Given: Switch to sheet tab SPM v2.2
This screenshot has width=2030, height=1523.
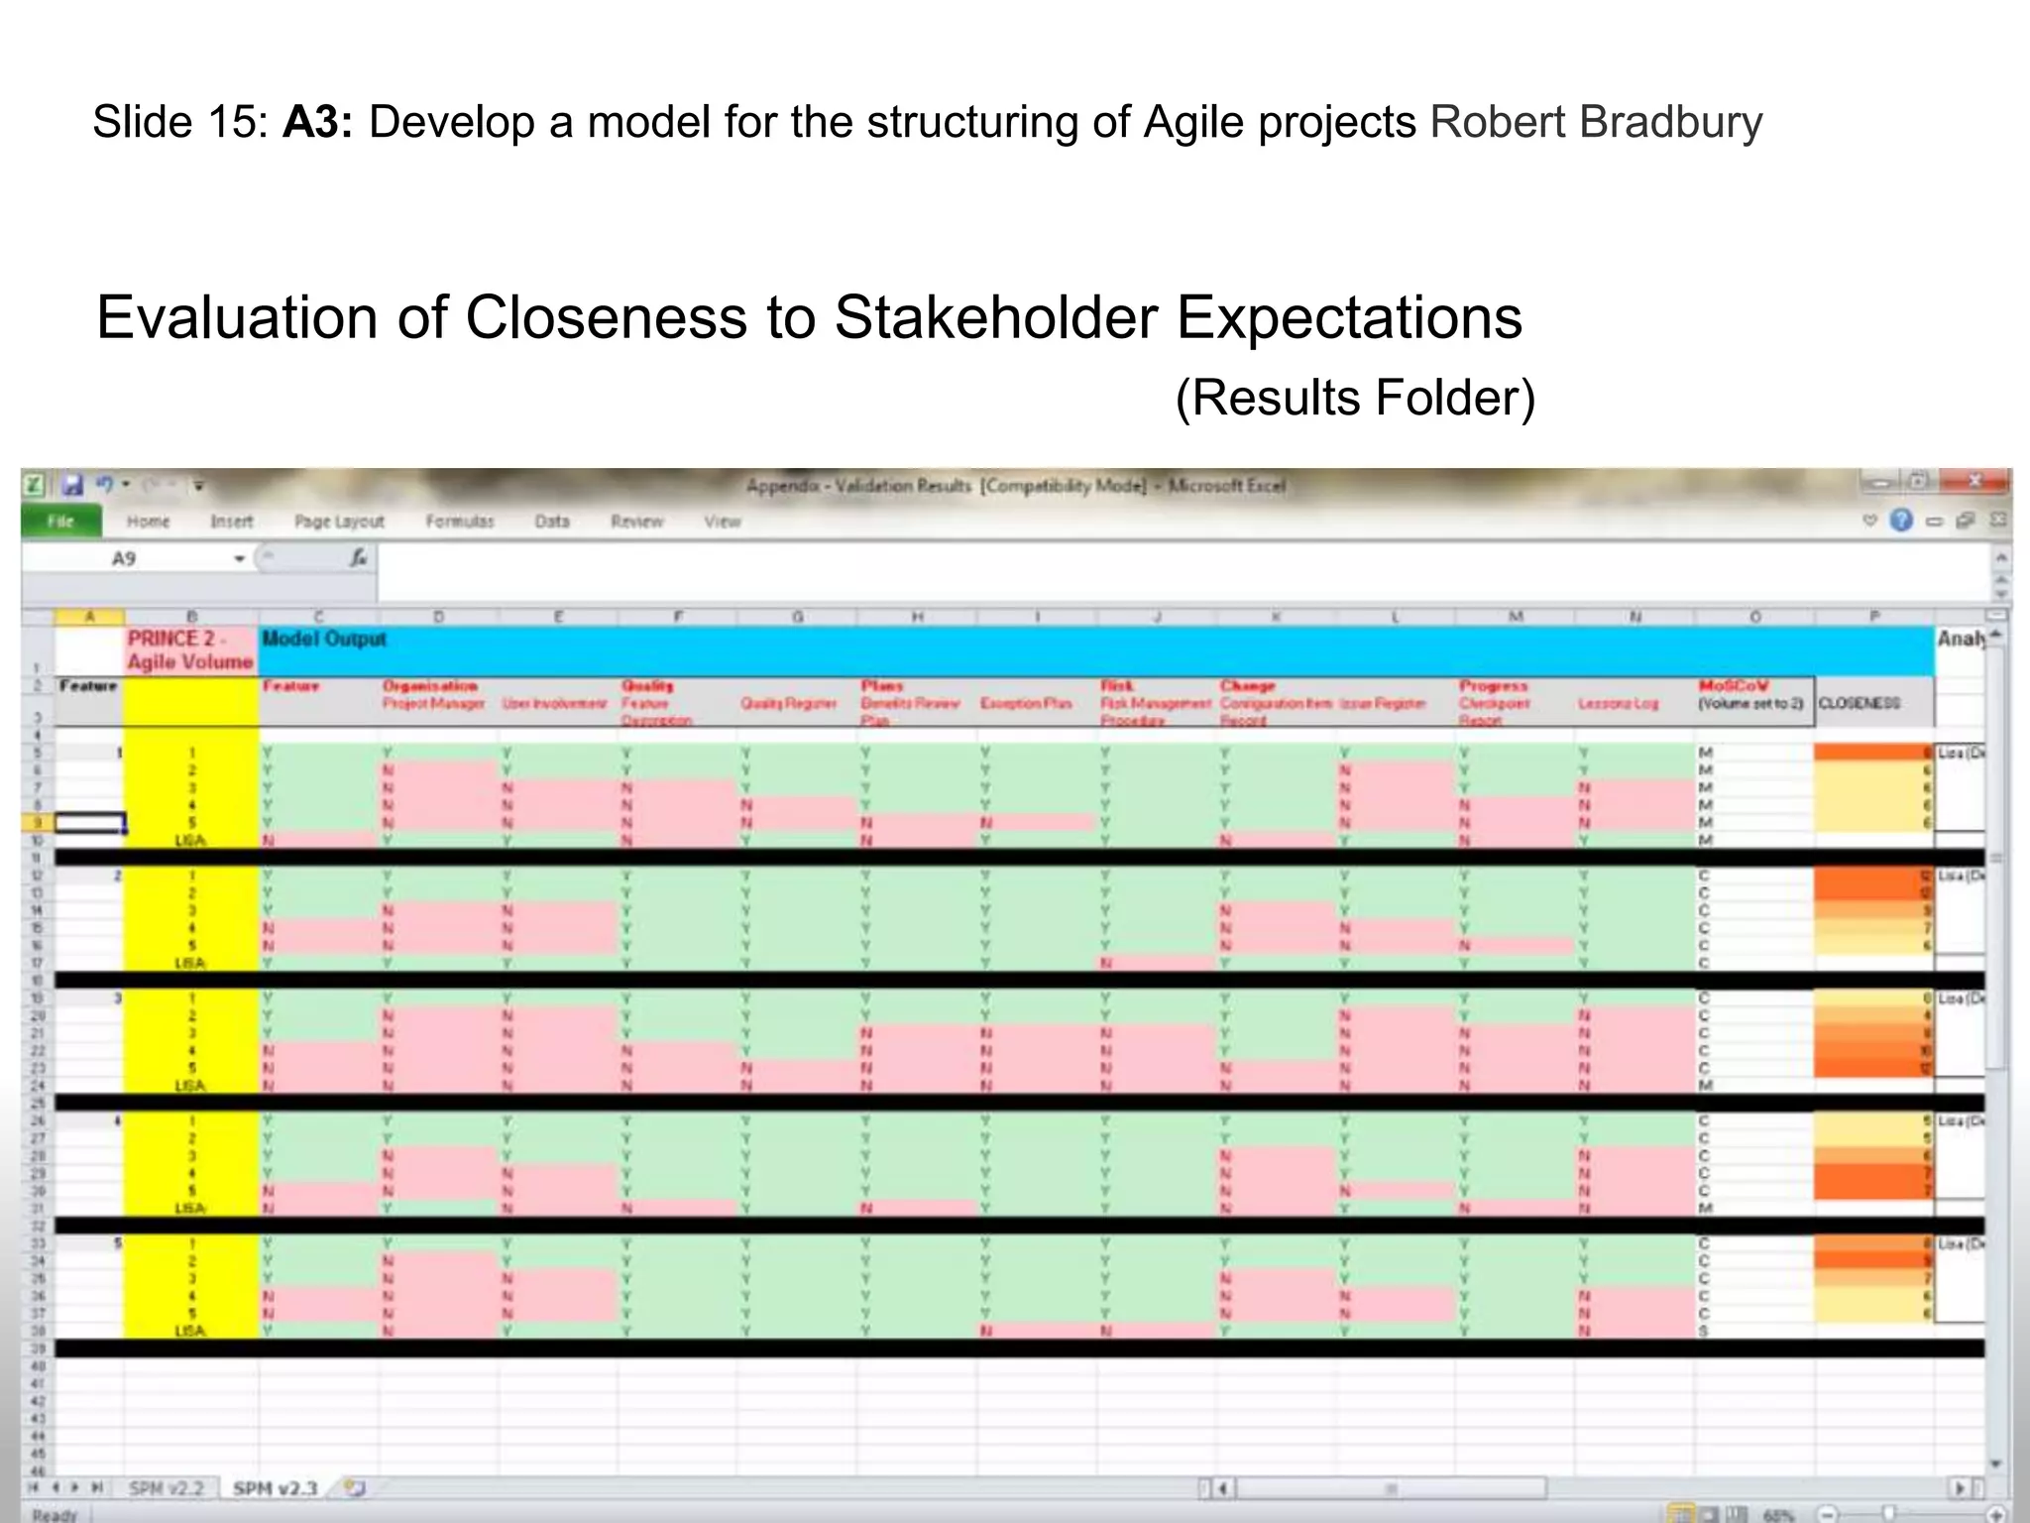Looking at the screenshot, I should coord(166,1488).
